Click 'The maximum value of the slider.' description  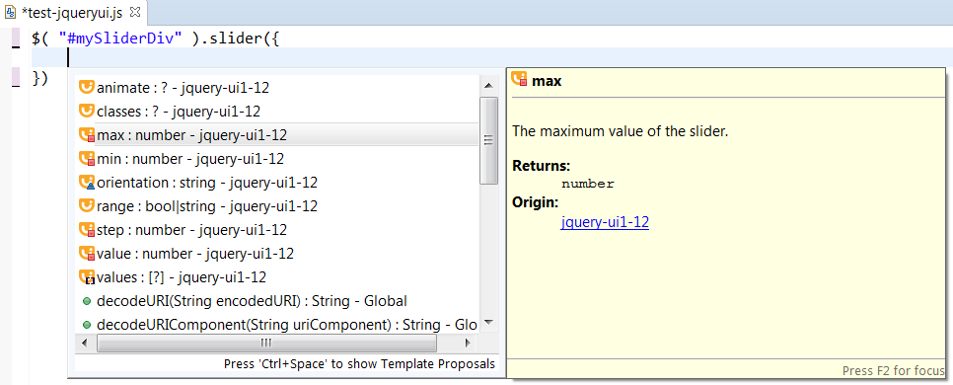coord(620,131)
